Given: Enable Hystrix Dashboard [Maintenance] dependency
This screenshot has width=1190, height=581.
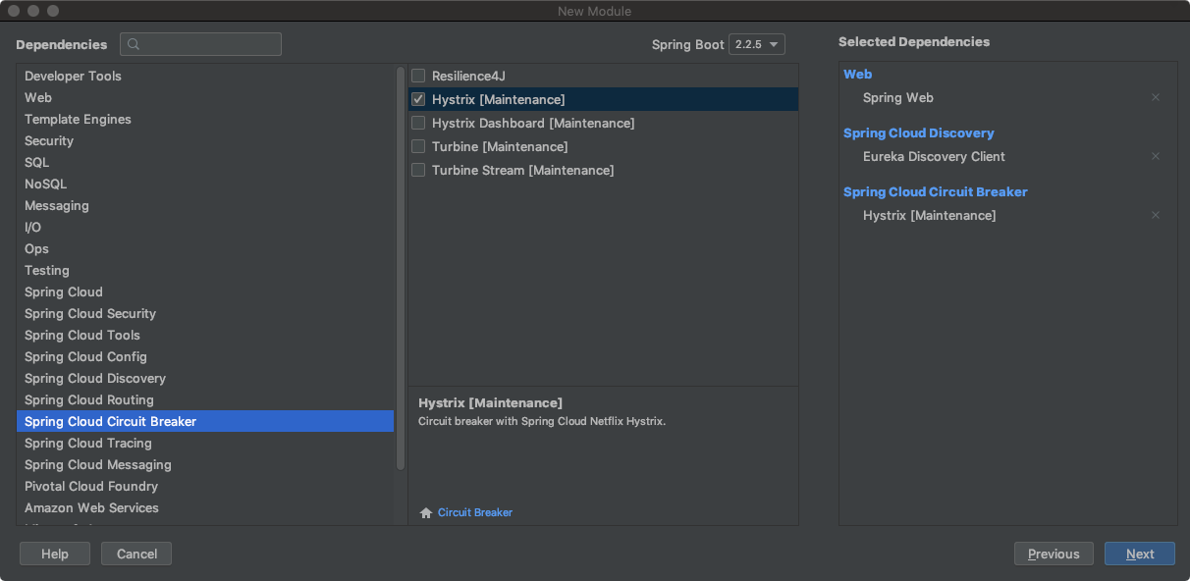Looking at the screenshot, I should tap(418, 123).
